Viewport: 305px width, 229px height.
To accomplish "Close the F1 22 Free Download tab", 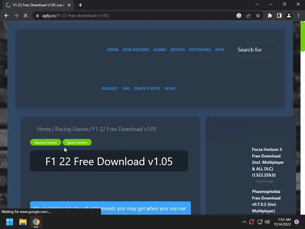I will [69, 5].
